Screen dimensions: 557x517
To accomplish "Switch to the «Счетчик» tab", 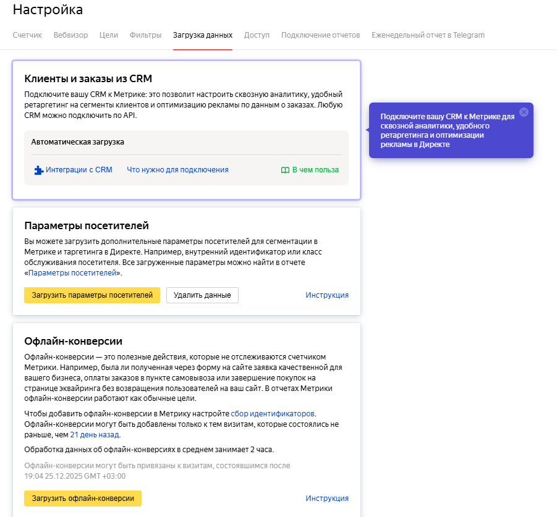I will pos(27,35).
